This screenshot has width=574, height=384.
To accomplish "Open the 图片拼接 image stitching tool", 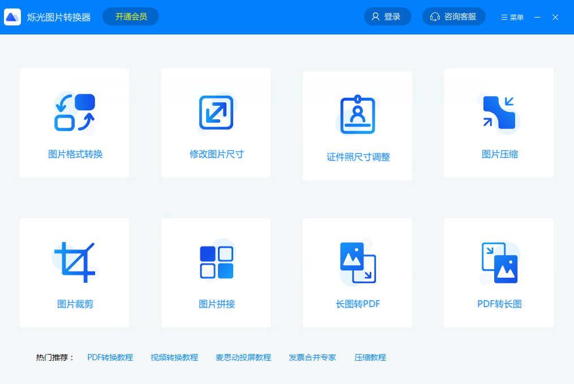I will [x=216, y=262].
